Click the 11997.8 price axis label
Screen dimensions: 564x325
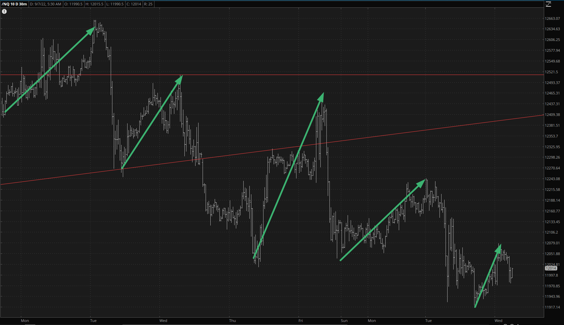click(552, 275)
